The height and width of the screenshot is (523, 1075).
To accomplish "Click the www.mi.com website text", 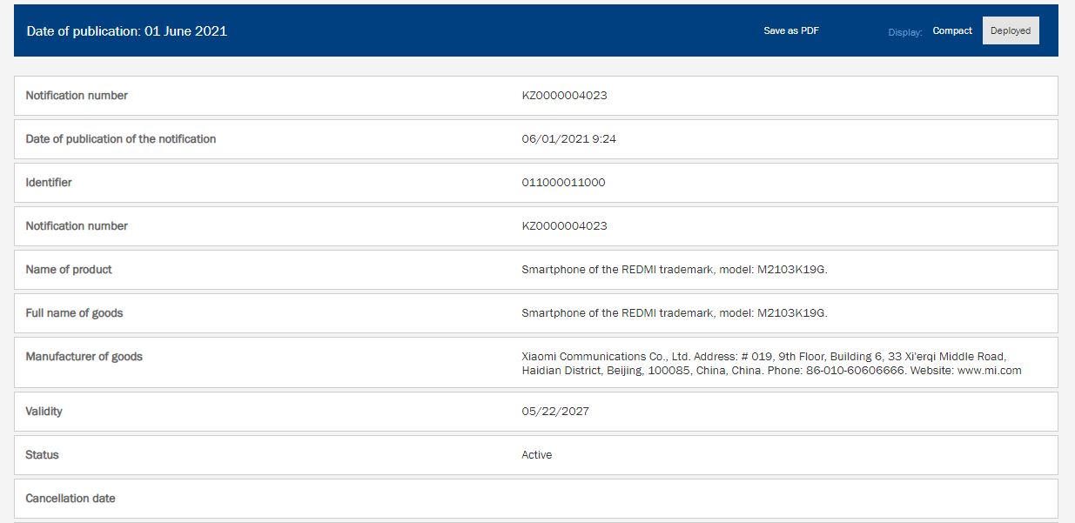I will [x=989, y=371].
